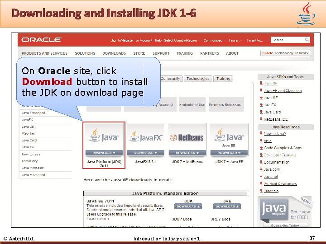Open Code Samples & Apps link

coord(283,148)
